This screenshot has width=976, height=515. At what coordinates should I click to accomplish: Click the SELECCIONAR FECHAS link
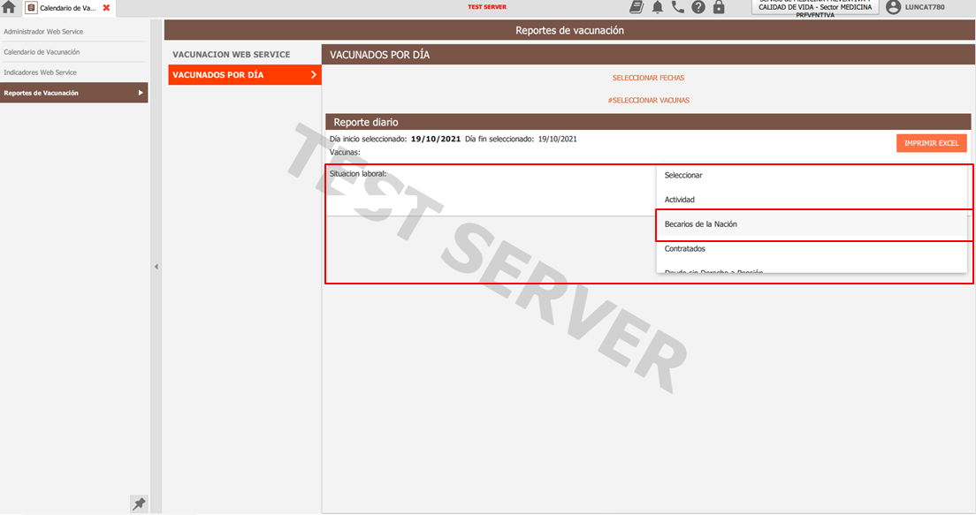pyautogui.click(x=648, y=78)
